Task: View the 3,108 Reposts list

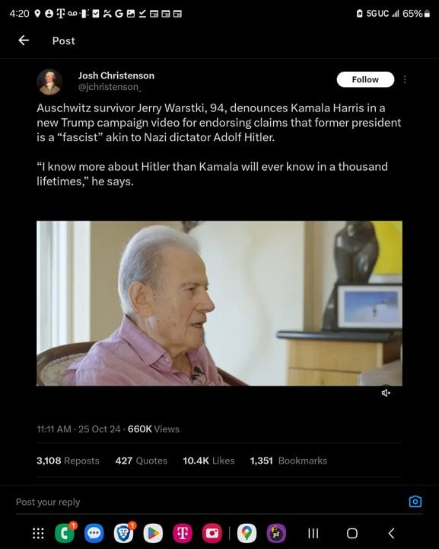Action: click(x=68, y=461)
